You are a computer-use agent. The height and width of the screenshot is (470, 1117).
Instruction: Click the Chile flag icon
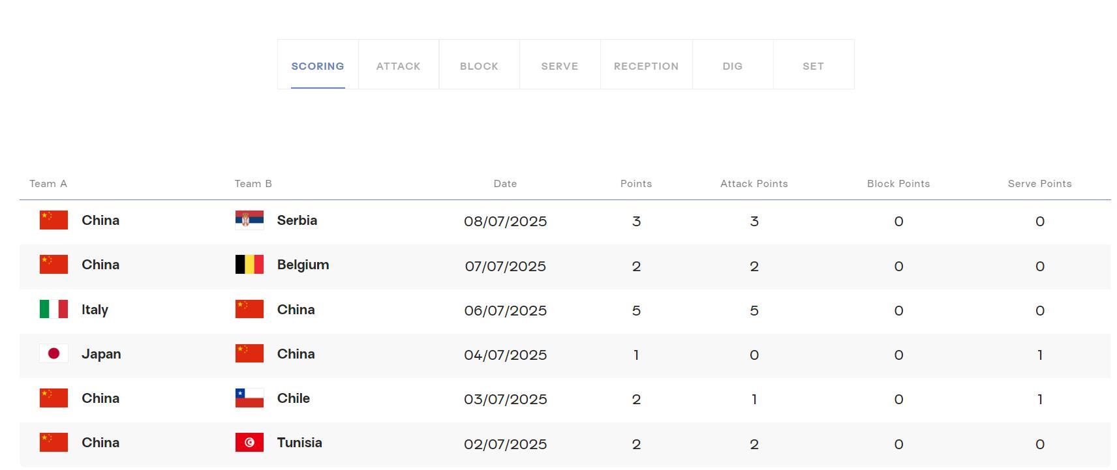pos(249,398)
